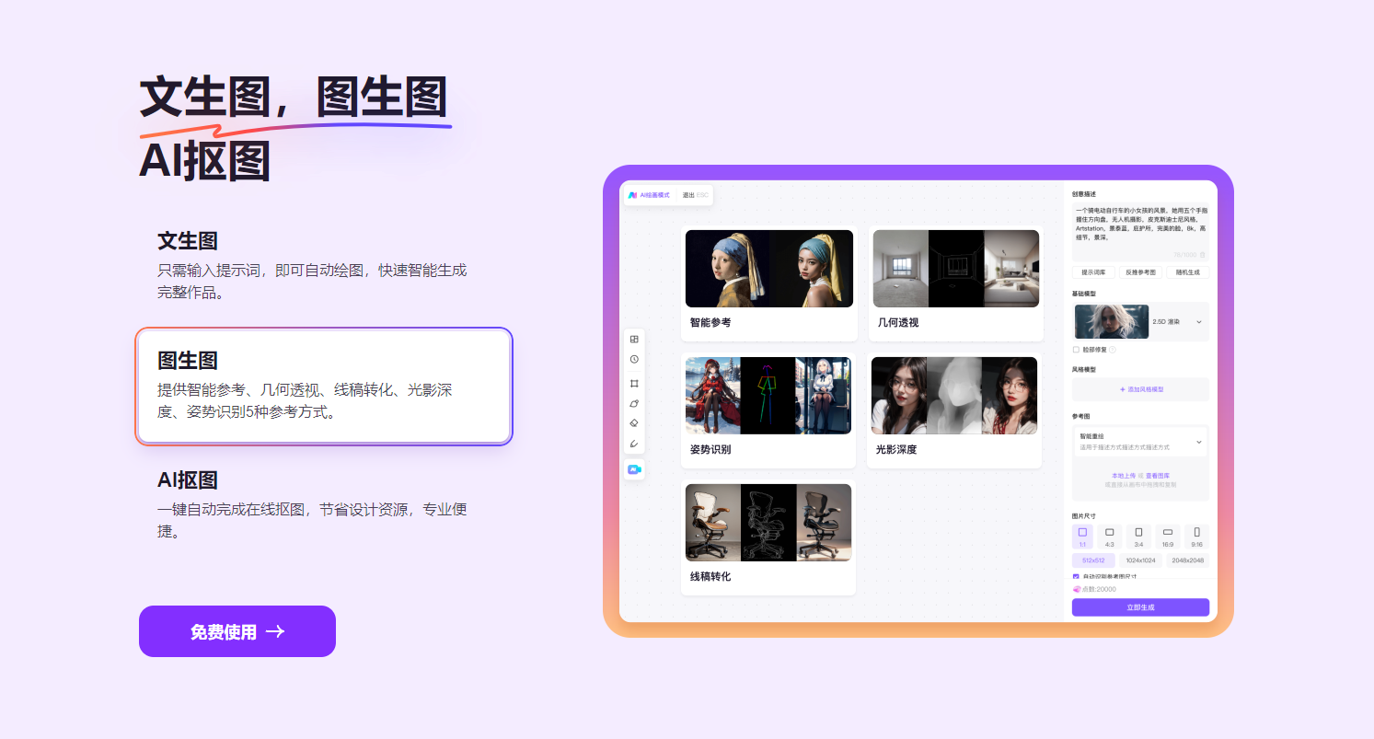Click the trash icon in the prompt box
1374x739 pixels.
[x=1203, y=255]
